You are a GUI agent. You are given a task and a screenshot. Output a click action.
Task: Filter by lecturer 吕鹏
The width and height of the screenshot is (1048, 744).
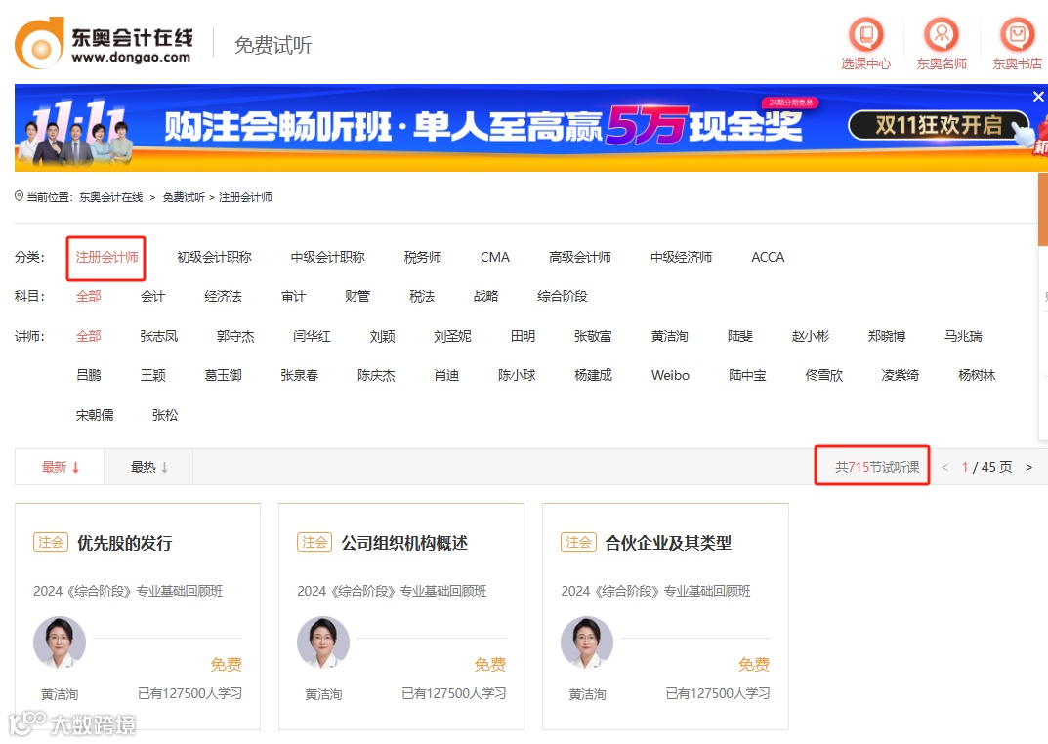pos(88,375)
